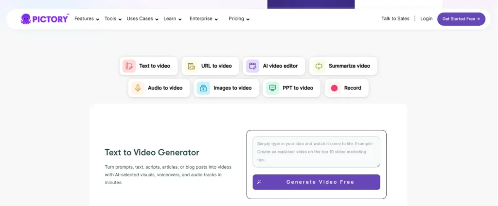Expand the Pricing dropdown chevron
The height and width of the screenshot is (206, 498).
coord(248,19)
